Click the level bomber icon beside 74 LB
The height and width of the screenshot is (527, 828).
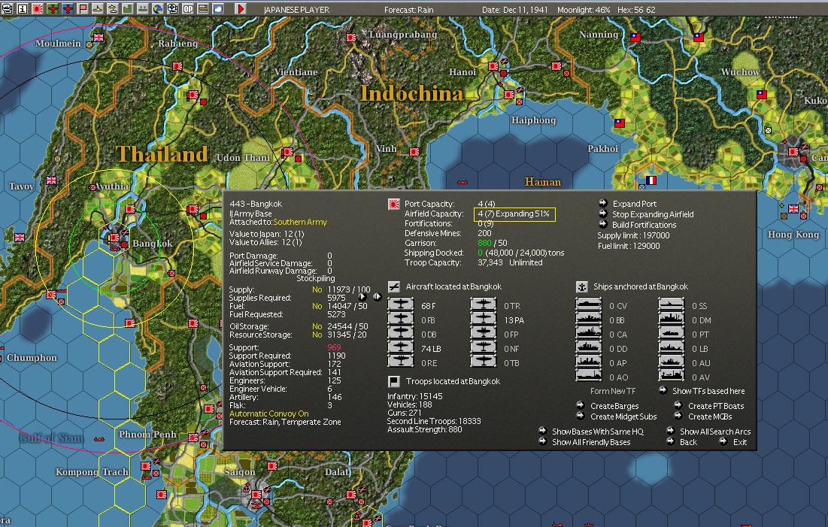tap(401, 347)
